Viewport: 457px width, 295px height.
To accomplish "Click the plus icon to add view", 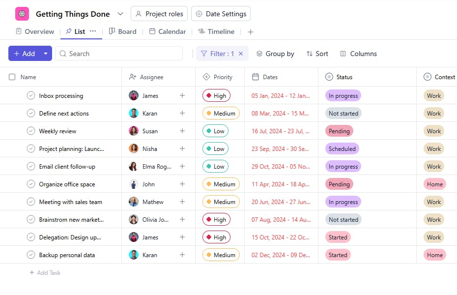I will (x=251, y=32).
